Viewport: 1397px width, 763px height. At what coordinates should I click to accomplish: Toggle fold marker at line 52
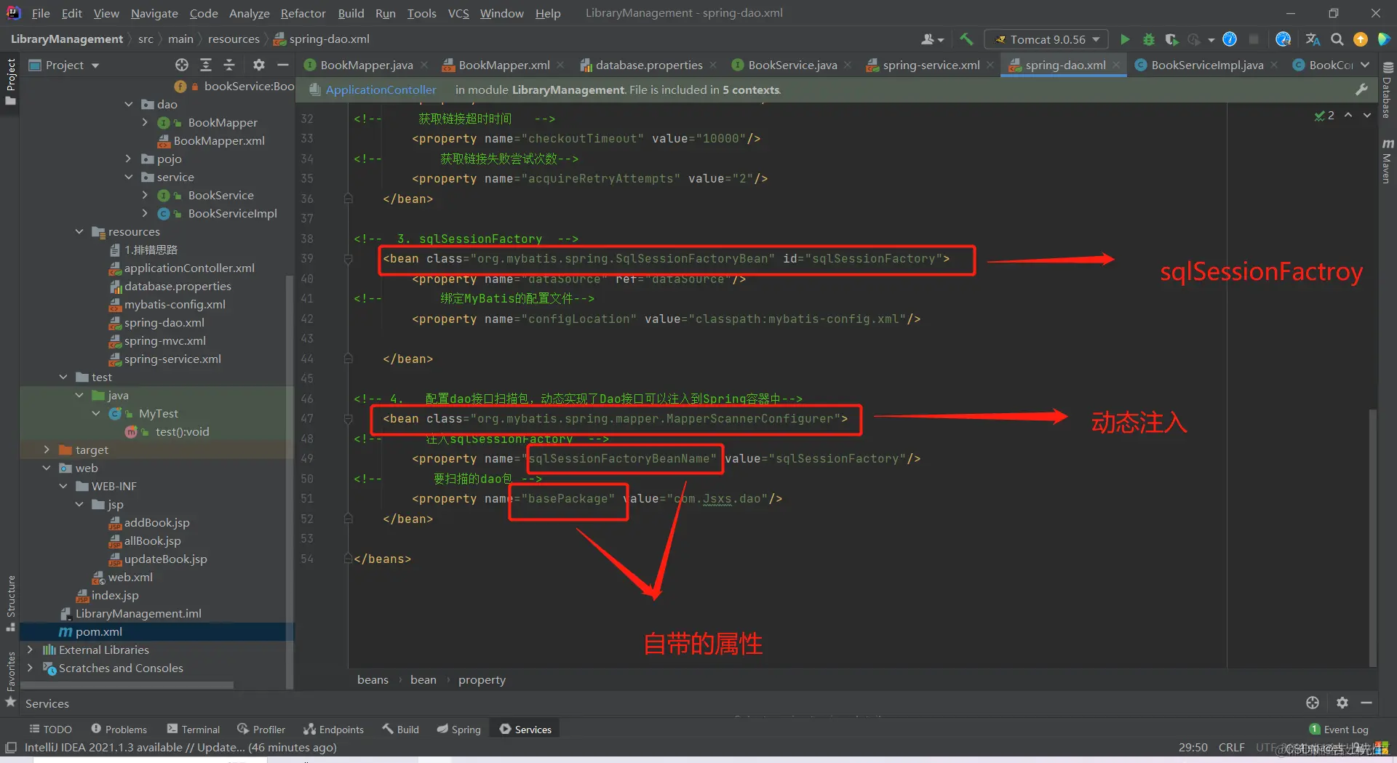[x=348, y=519]
